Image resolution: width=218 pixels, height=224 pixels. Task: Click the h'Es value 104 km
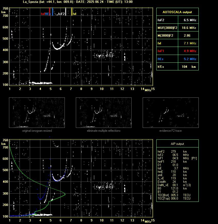189,67
